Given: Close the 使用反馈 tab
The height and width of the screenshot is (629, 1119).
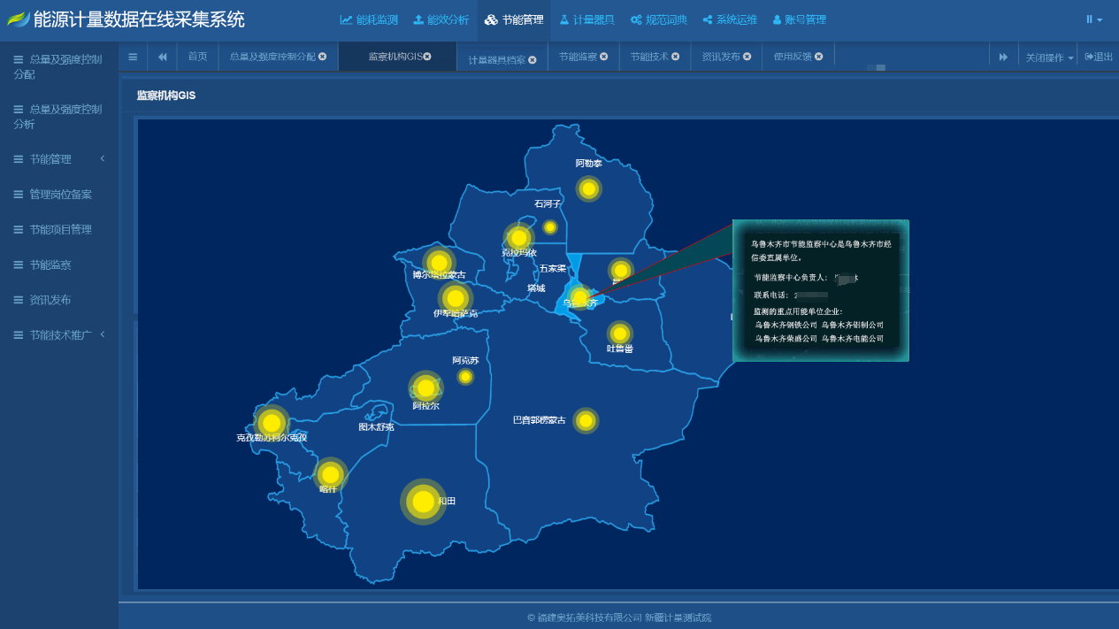Looking at the screenshot, I should click(819, 57).
